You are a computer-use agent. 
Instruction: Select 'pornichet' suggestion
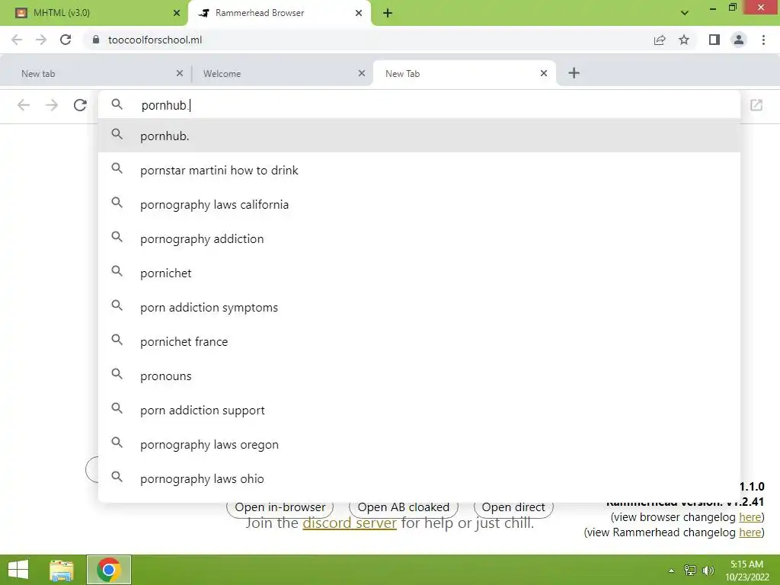point(420,273)
